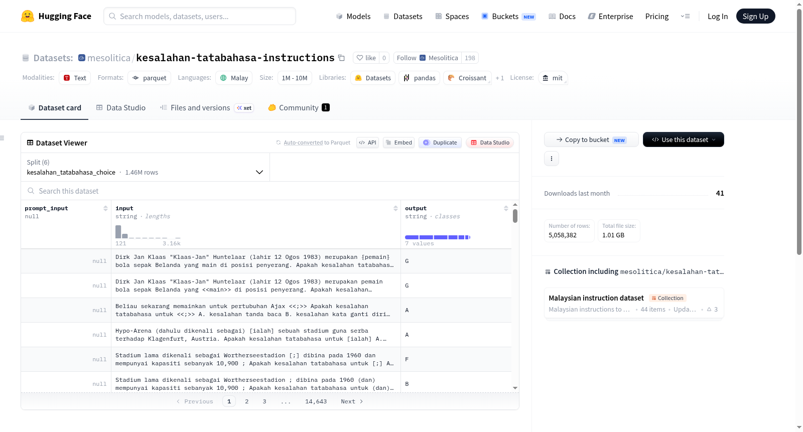Open the Models page
803x432 pixels.
tap(353, 16)
